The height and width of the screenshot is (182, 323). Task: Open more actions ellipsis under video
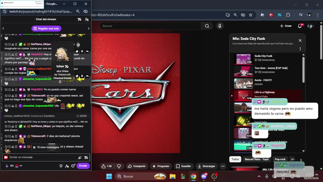pos(223,166)
